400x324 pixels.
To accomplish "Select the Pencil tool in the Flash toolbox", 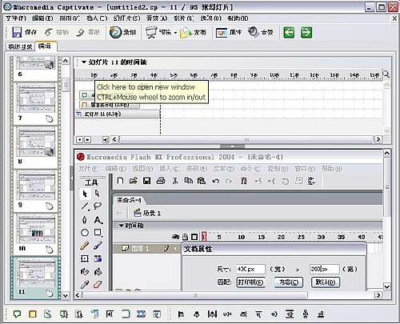I will pyautogui.click(x=85, y=246).
